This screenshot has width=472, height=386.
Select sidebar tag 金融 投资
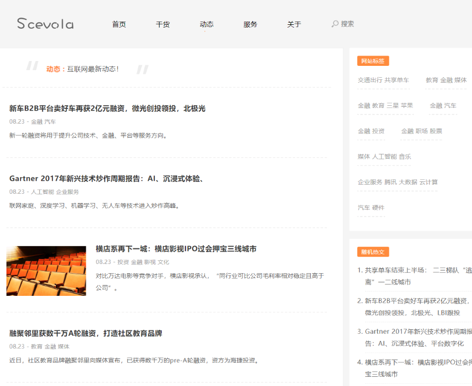371,131
